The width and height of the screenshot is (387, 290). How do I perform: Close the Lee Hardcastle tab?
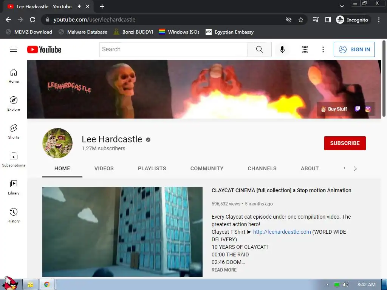(x=88, y=7)
